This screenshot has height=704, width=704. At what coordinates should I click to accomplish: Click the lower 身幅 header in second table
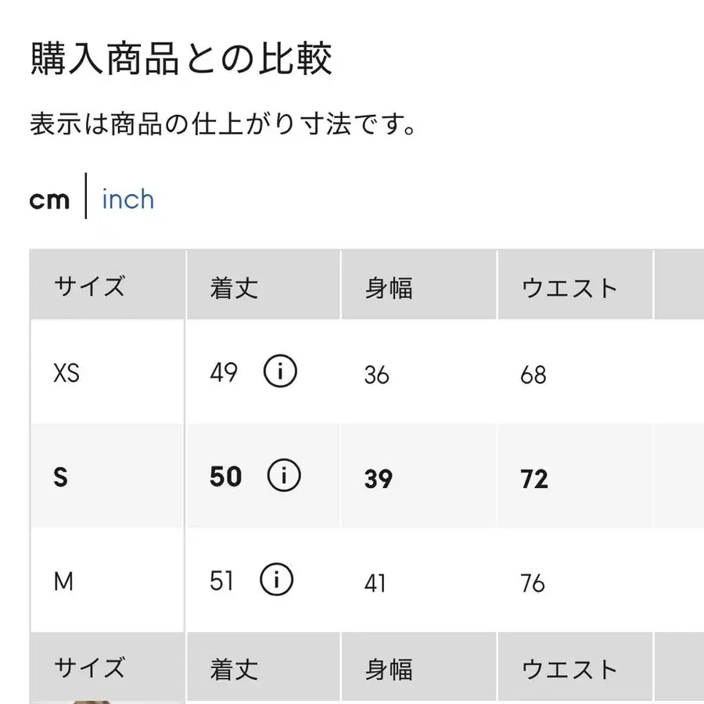tap(389, 669)
